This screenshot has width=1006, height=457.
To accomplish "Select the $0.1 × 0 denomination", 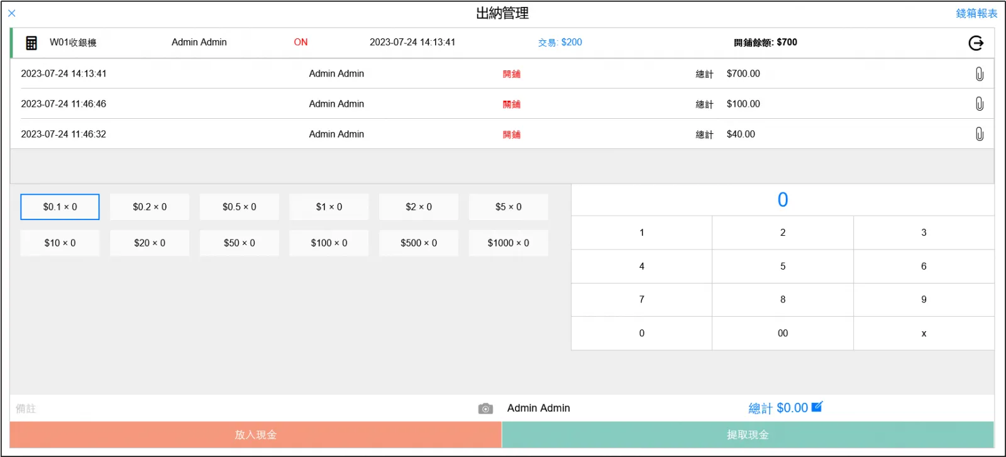I will pyautogui.click(x=60, y=207).
